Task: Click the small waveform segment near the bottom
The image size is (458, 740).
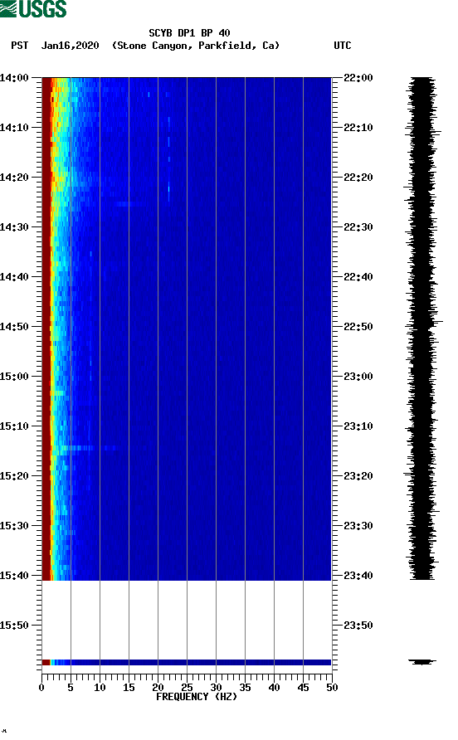Action: 422,662
